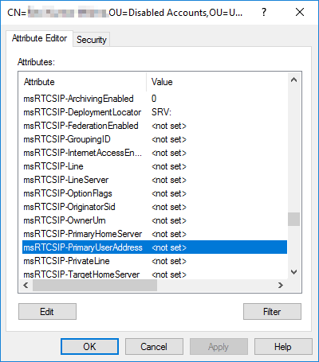The height and width of the screenshot is (362, 319).
Task: Select the Attribute Editor tab
Action: click(x=39, y=38)
